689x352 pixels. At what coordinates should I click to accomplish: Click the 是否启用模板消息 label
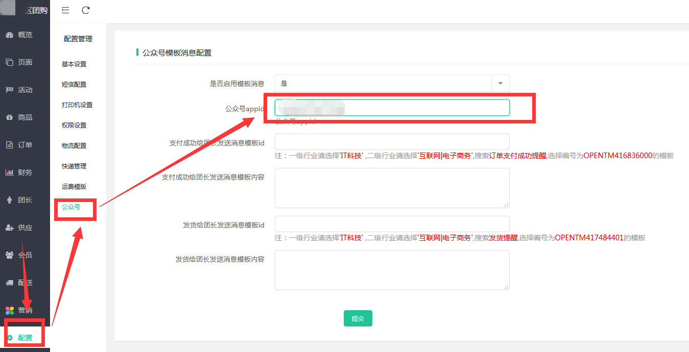(x=237, y=84)
